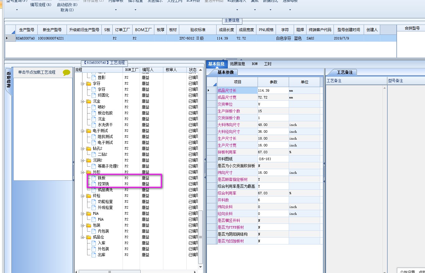The width and height of the screenshot is (425, 273).
Task: Click the document icon beside 成品清洗
Action: coord(94,190)
